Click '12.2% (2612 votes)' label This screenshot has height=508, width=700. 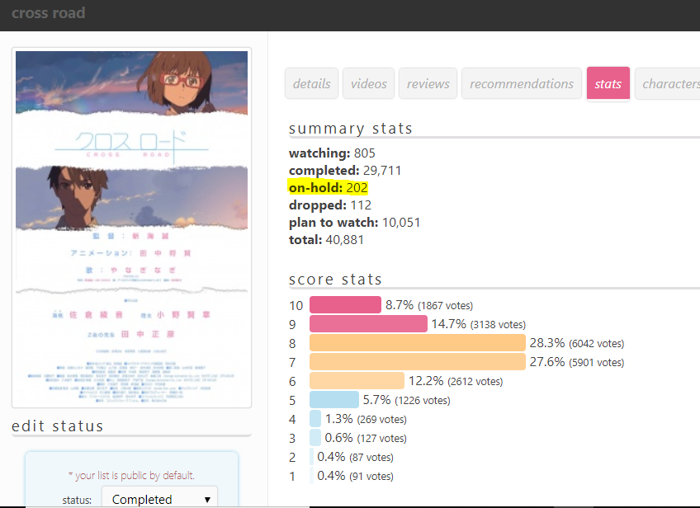[456, 381]
